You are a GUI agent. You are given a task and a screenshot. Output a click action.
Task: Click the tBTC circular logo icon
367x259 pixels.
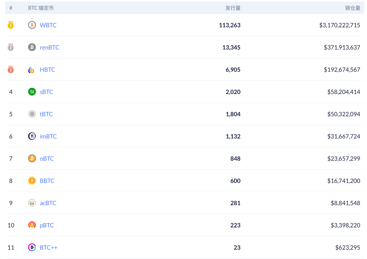pyautogui.click(x=32, y=114)
